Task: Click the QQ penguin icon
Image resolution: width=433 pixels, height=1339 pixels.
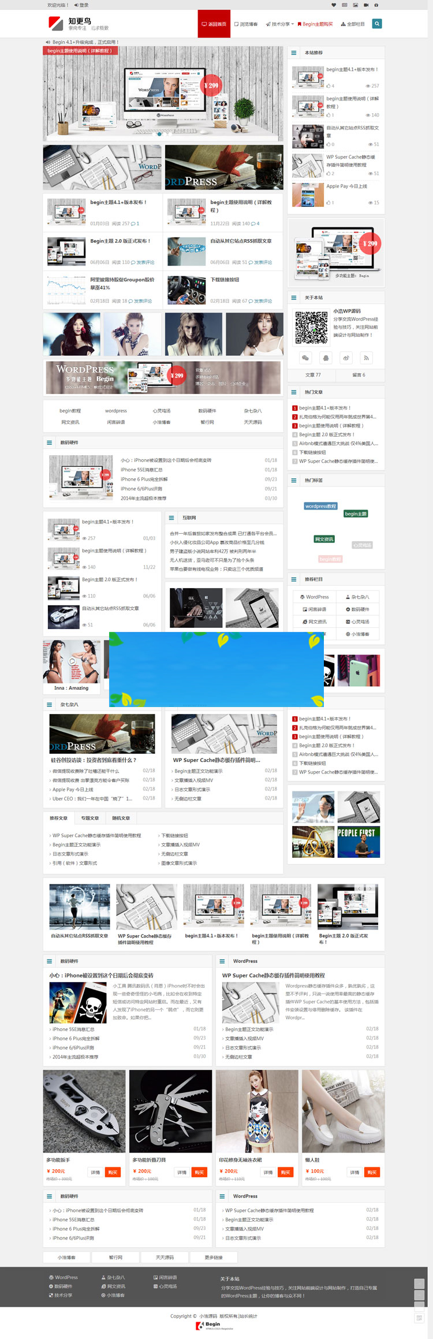Action: coord(326,358)
